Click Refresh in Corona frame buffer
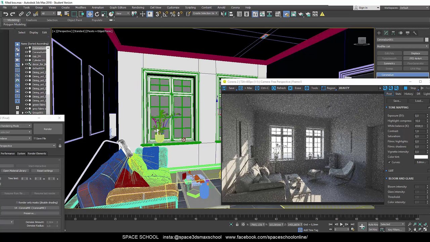Image resolution: width=430 pixels, height=242 pixels. pyautogui.click(x=278, y=88)
